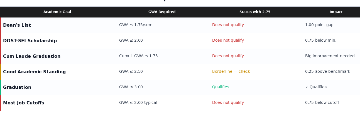Image resolution: width=360 pixels, height=118 pixels.
Task: Click the Good Academic Standing label
Action: pos(34,72)
